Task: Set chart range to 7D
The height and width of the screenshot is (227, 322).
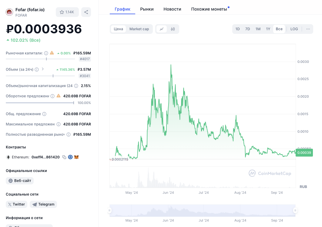Action: (x=248, y=29)
